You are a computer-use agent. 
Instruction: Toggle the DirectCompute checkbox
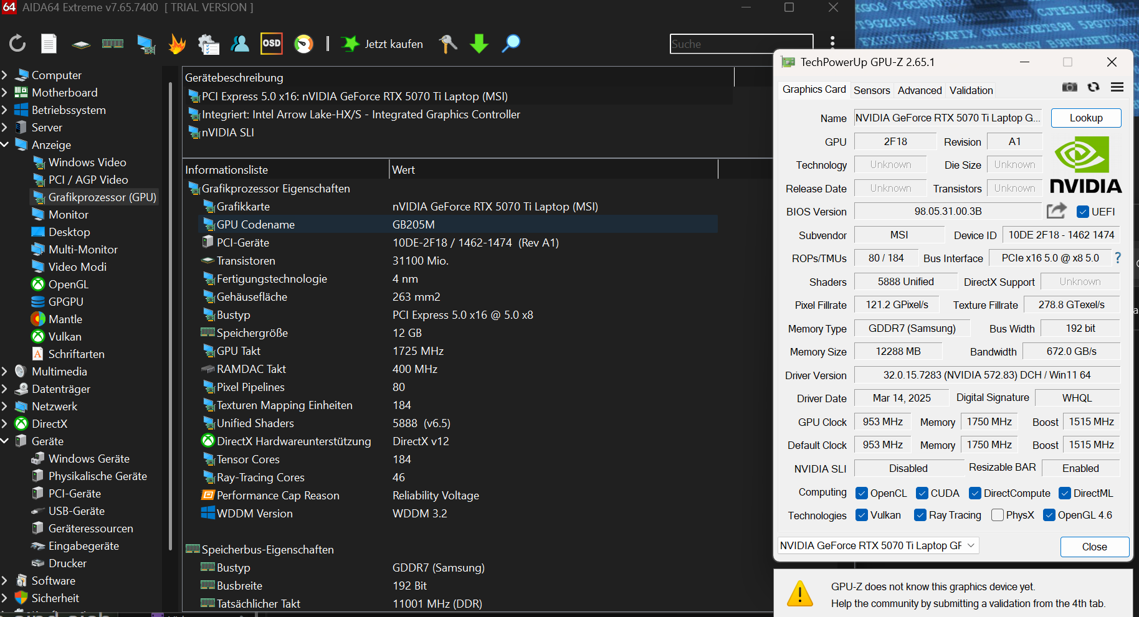[x=975, y=493]
